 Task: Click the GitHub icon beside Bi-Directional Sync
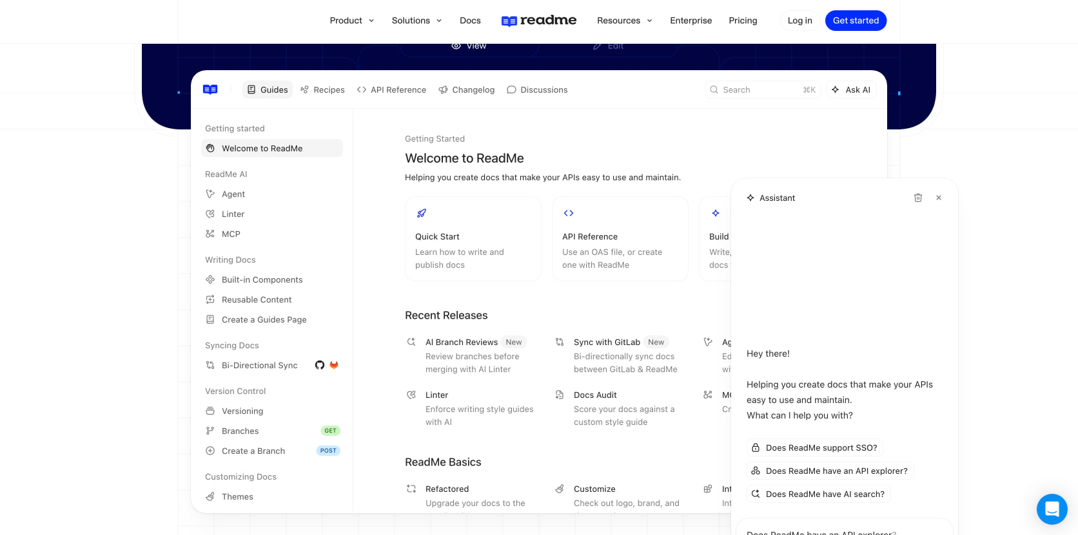(x=320, y=365)
